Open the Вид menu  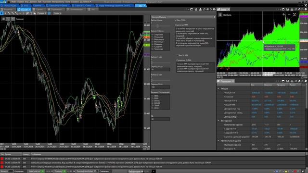(x=27, y=2)
